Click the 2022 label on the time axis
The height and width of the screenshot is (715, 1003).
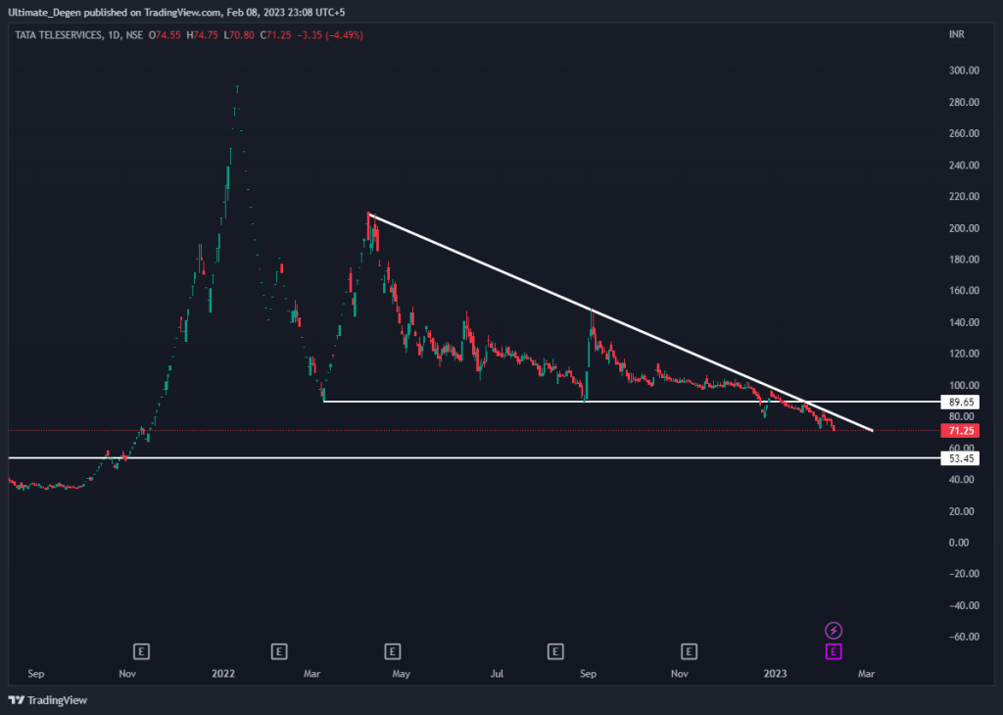(223, 674)
